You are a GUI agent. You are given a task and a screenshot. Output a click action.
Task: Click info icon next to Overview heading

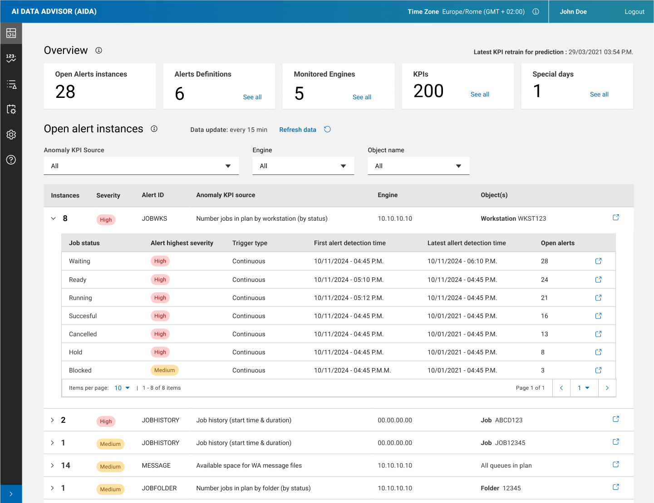tap(98, 50)
